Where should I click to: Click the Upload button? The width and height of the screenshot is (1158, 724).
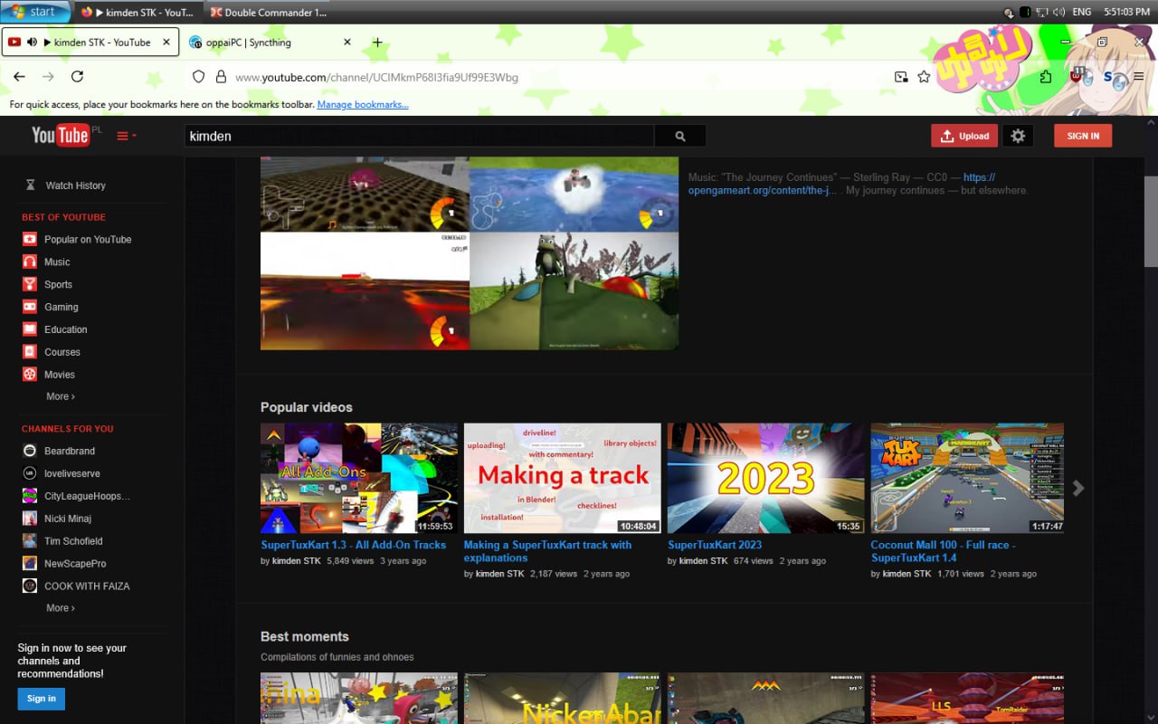(x=964, y=136)
